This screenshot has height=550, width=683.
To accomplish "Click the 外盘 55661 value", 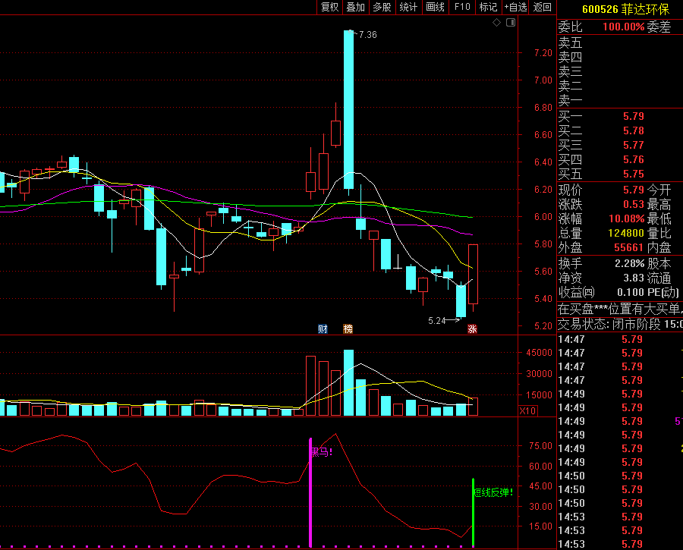I will pyautogui.click(x=628, y=247).
